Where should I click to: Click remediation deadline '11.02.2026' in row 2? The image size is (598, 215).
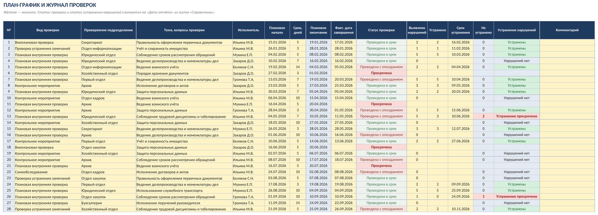coord(461,48)
